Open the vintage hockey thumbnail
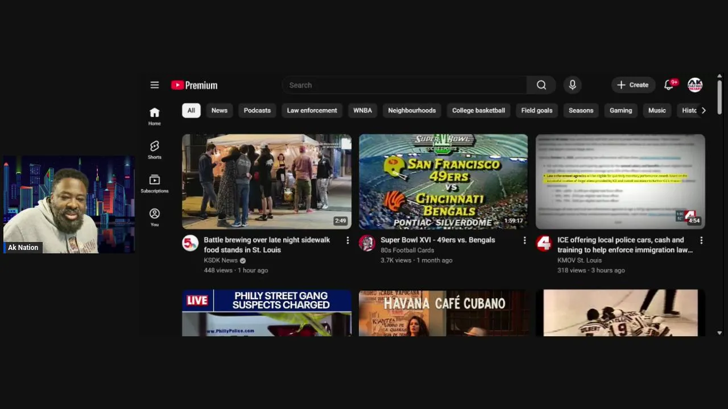This screenshot has height=409, width=728. 621,313
